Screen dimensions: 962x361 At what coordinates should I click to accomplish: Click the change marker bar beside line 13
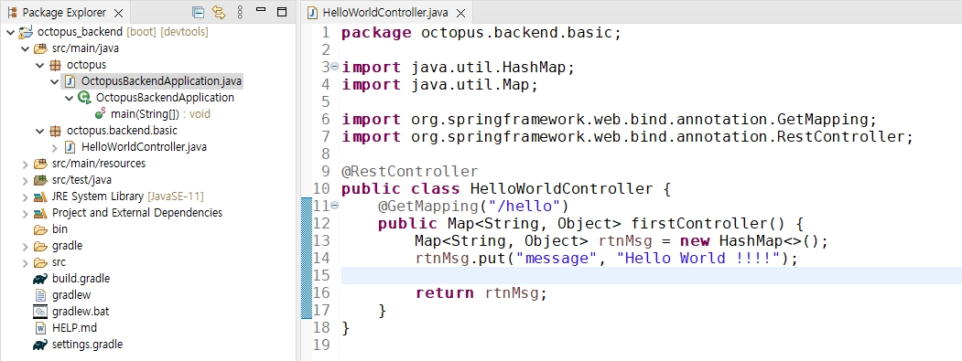click(x=306, y=241)
